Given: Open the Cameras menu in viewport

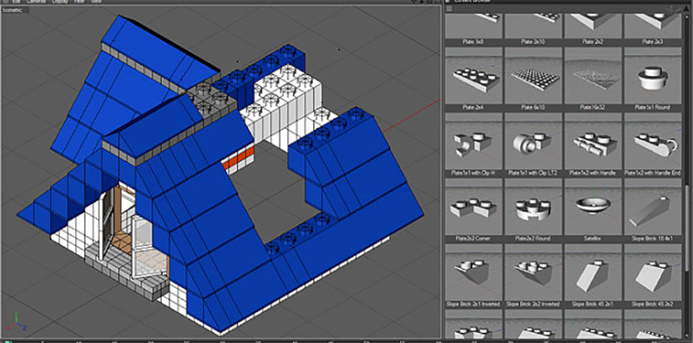Looking at the screenshot, I should [35, 2].
